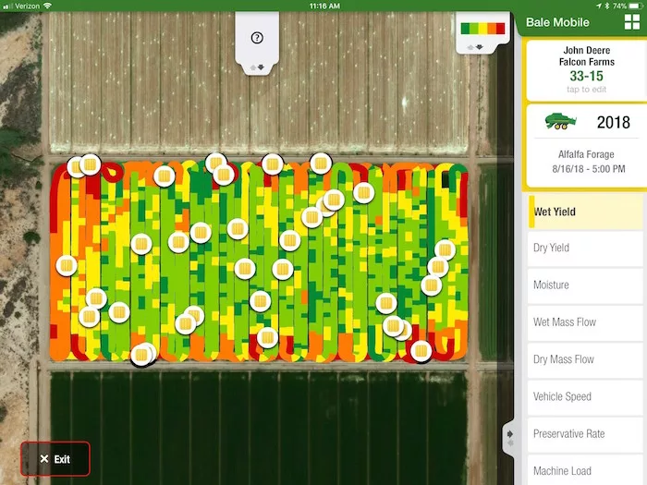Viewport: 647px width, 485px height.
Task: Select the Vehicle Speed layer
Action: coord(585,396)
